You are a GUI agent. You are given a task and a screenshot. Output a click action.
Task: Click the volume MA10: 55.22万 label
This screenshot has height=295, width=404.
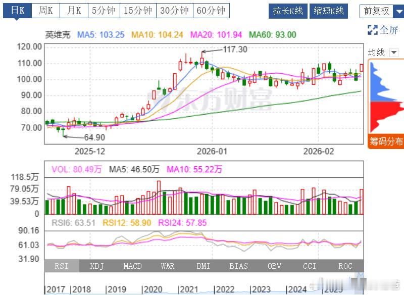pyautogui.click(x=194, y=169)
